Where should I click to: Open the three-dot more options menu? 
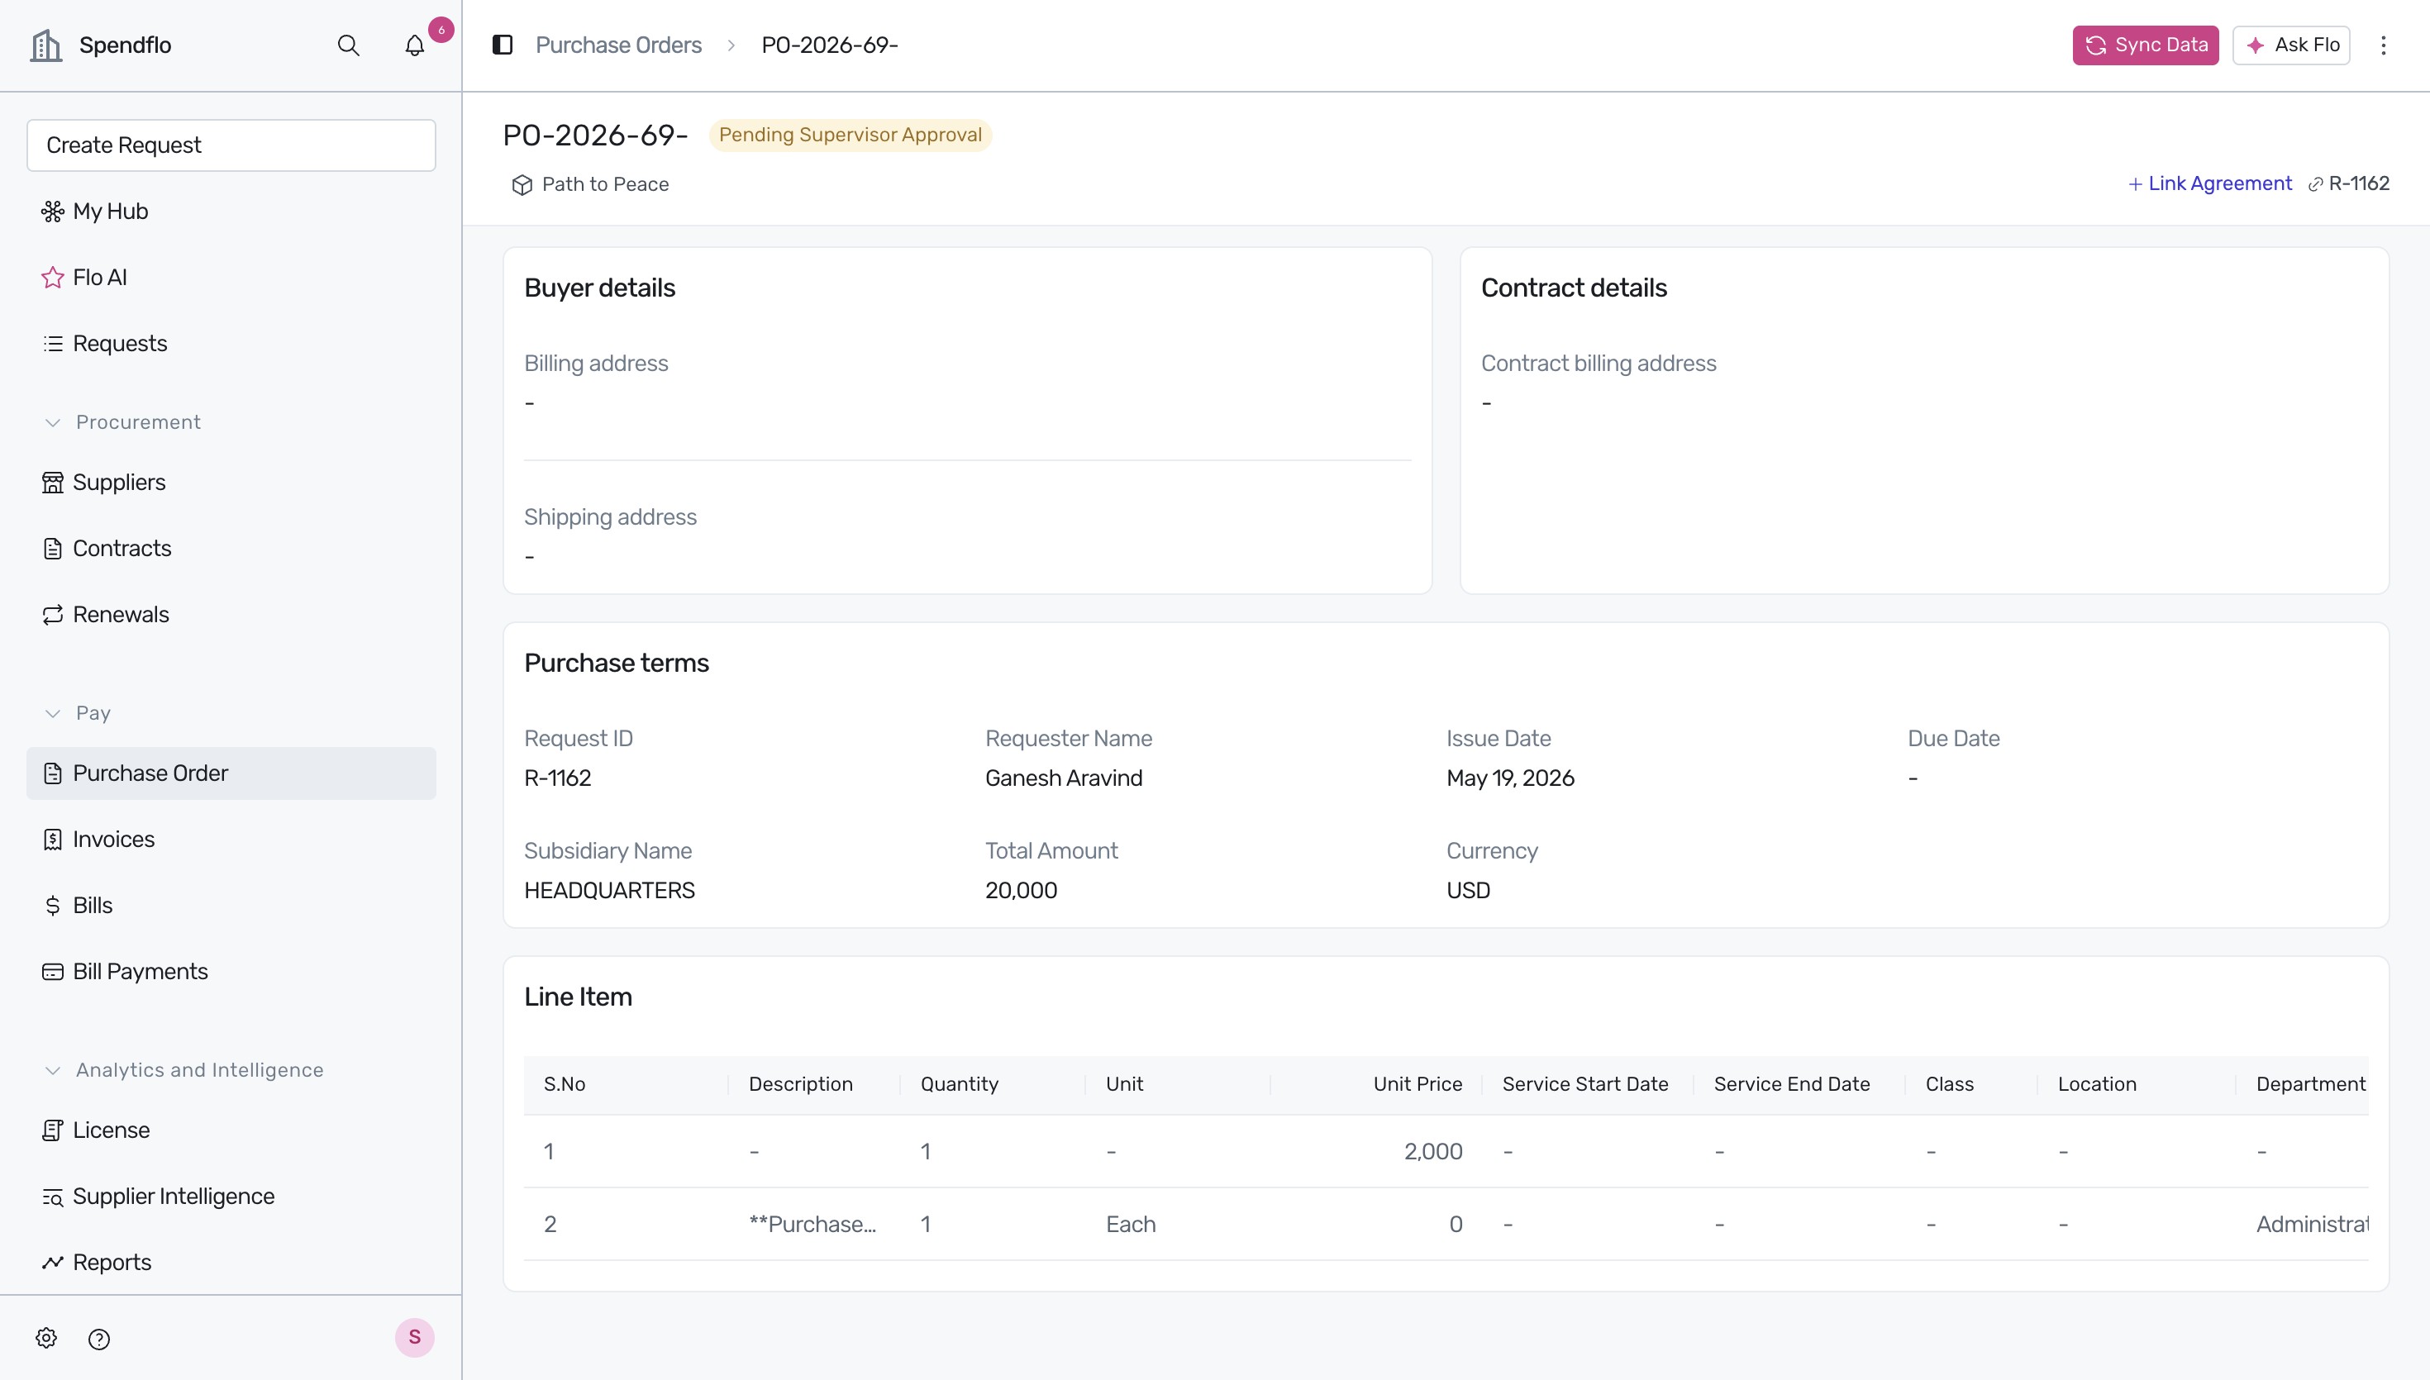[x=2383, y=45]
